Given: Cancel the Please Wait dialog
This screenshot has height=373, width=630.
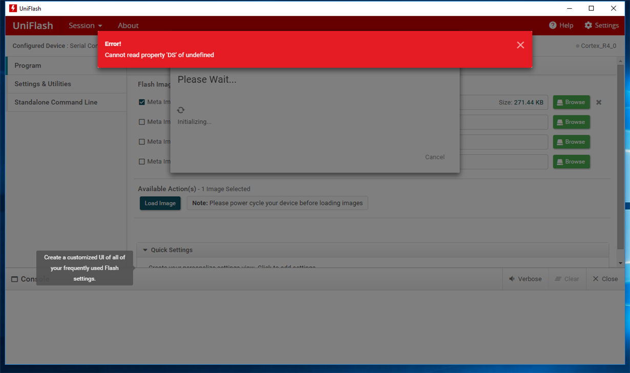Looking at the screenshot, I should (435, 157).
